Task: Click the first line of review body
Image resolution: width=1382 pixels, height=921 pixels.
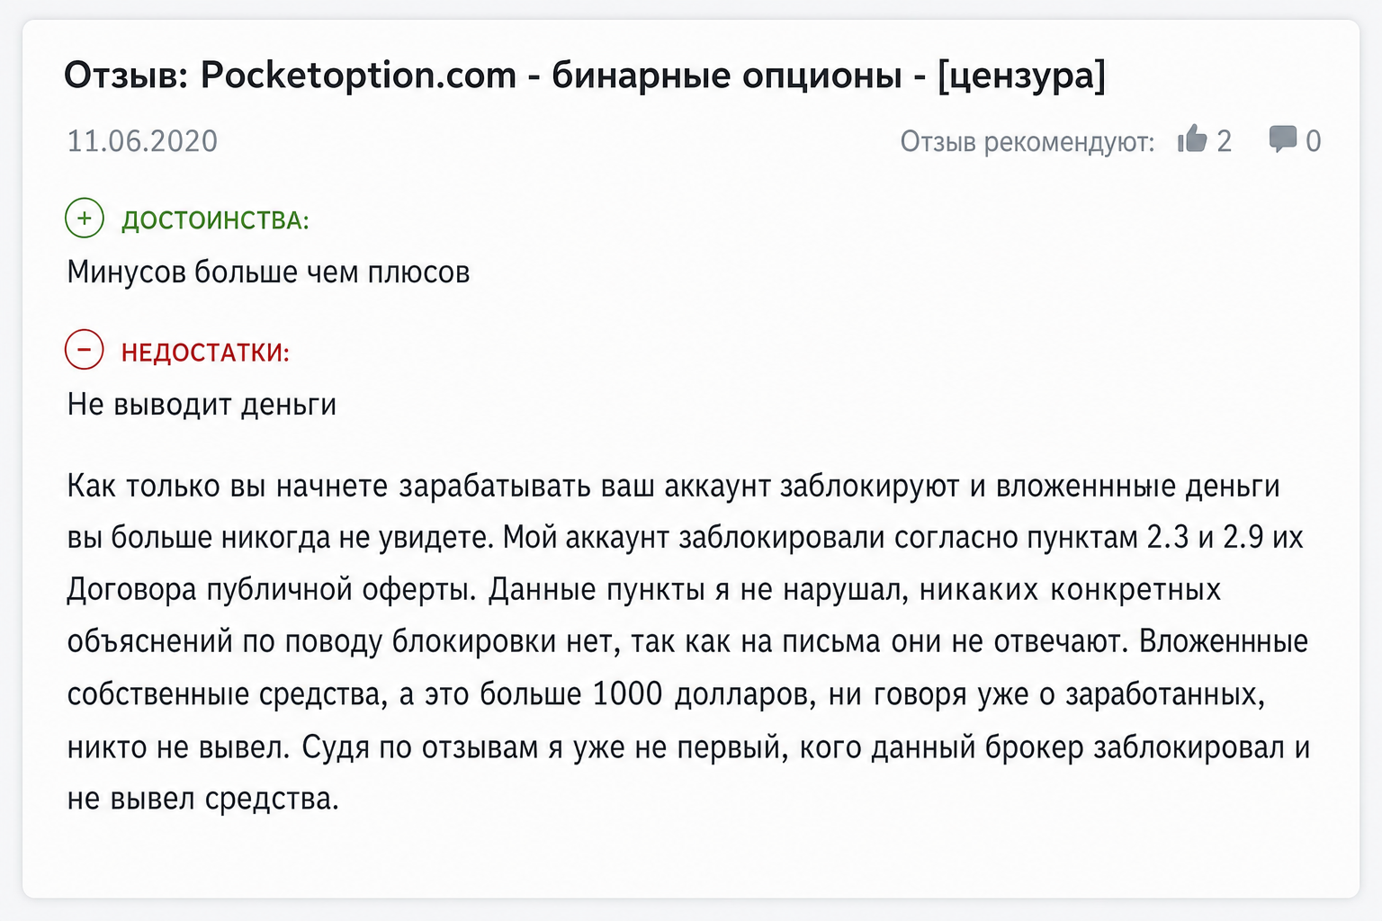Action: coord(673,486)
